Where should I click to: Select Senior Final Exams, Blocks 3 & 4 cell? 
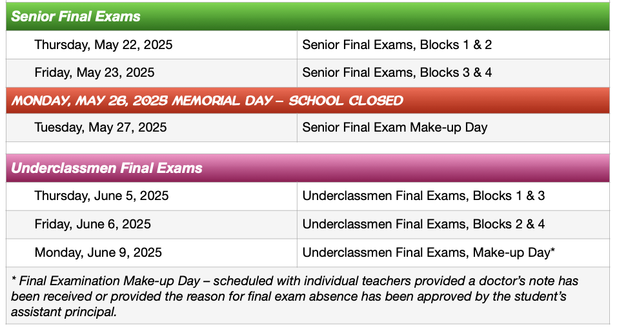pyautogui.click(x=453, y=73)
